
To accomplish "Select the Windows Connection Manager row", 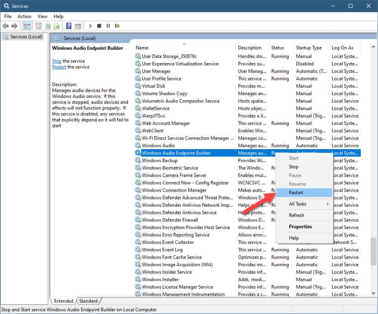I will coord(247,190).
